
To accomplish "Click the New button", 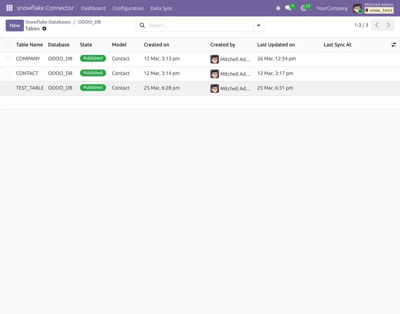I will (x=15, y=25).
